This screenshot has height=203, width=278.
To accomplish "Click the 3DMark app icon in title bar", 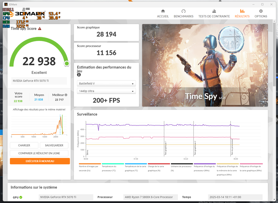I will [6, 4].
